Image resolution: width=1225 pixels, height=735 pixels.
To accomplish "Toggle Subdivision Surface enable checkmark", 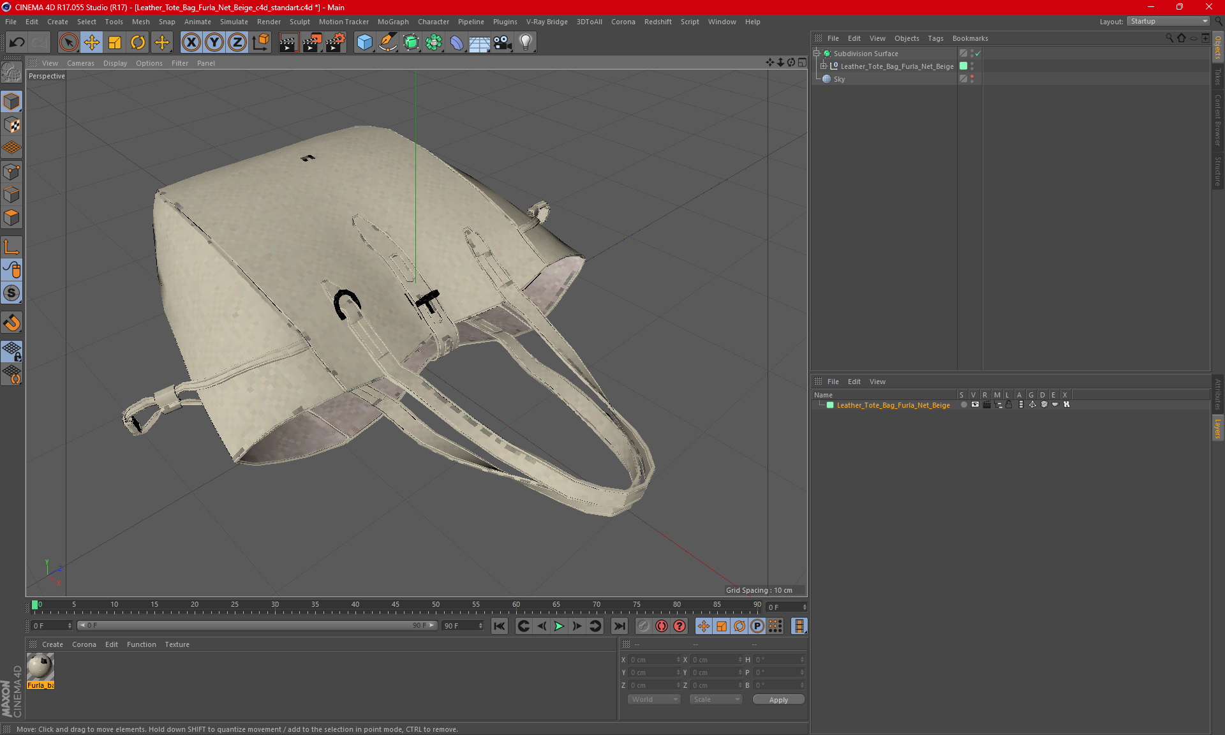I will (977, 54).
